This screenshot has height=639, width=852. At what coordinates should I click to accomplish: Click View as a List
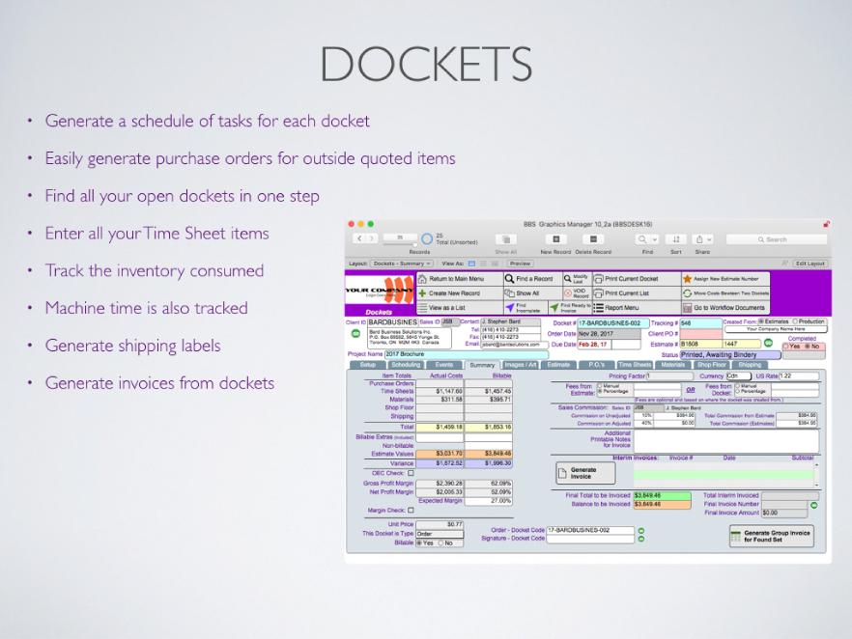(x=460, y=308)
